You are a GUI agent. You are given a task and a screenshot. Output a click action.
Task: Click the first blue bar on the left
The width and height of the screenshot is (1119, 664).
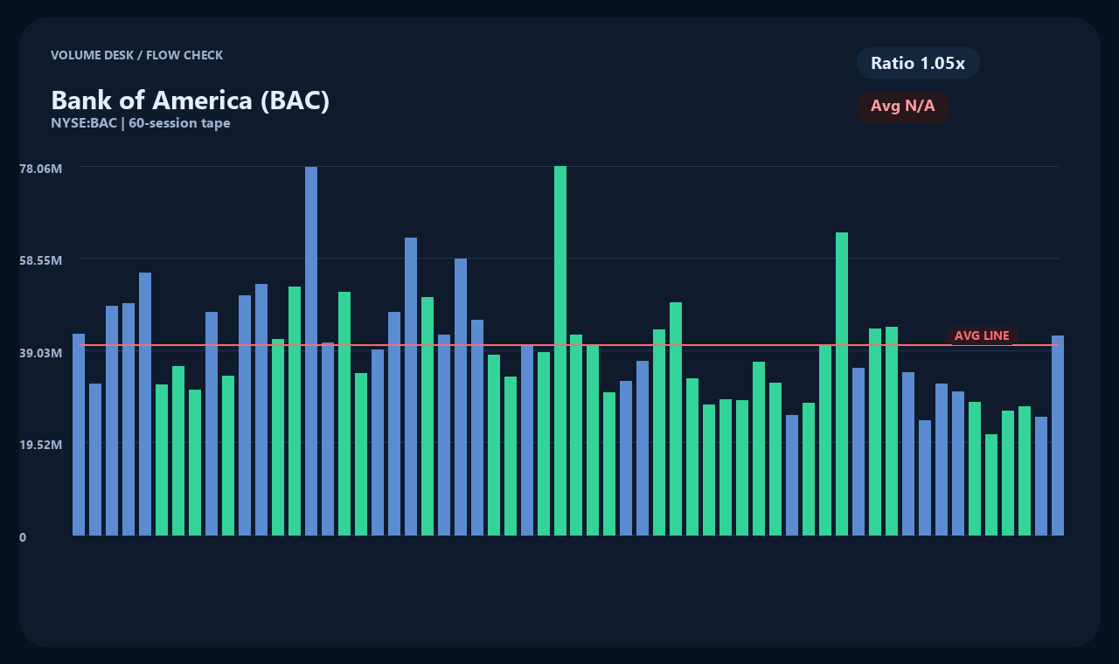(x=79, y=434)
